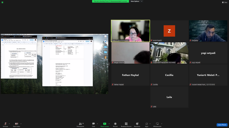Unmute the microphone in the Zoom toolbar
The width and height of the screenshot is (229, 128).
(5, 124)
